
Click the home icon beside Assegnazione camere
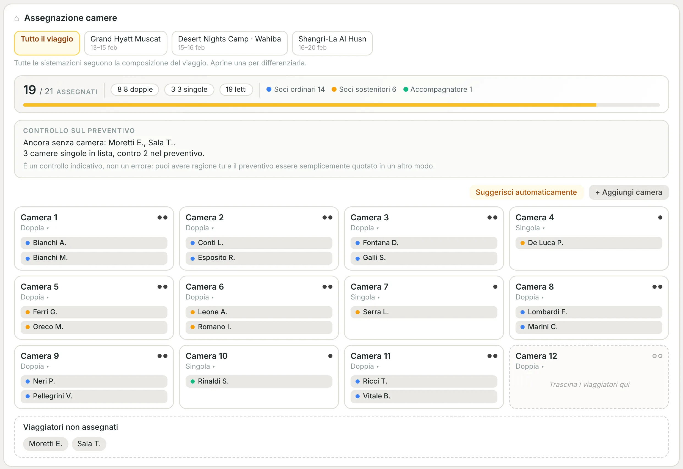point(17,18)
